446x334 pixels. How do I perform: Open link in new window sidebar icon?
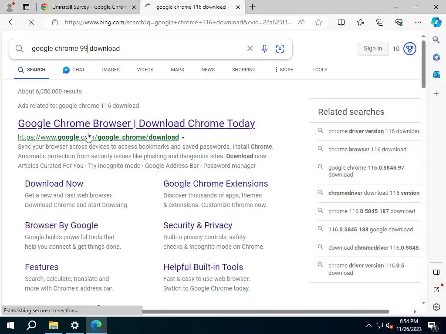click(436, 289)
